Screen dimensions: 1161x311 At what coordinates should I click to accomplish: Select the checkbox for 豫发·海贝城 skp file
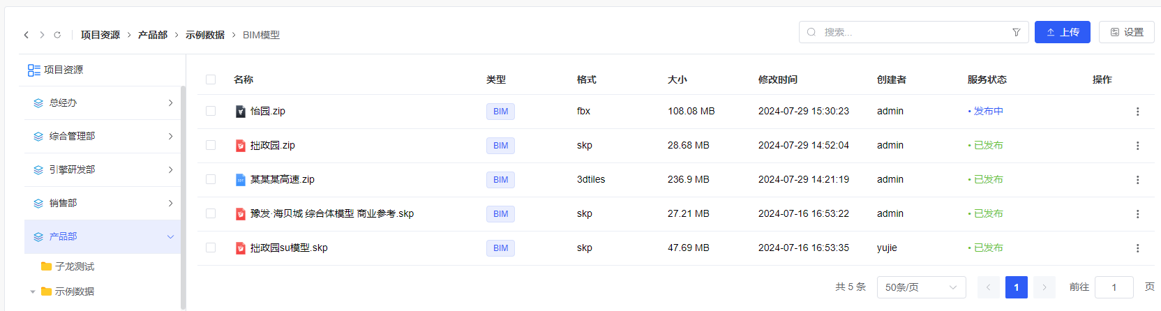click(211, 213)
